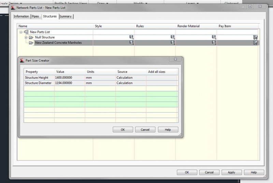Viewport: 273px width, 183px height.
Task: Click Rules icon for Null Structure row
Action: 173,37
